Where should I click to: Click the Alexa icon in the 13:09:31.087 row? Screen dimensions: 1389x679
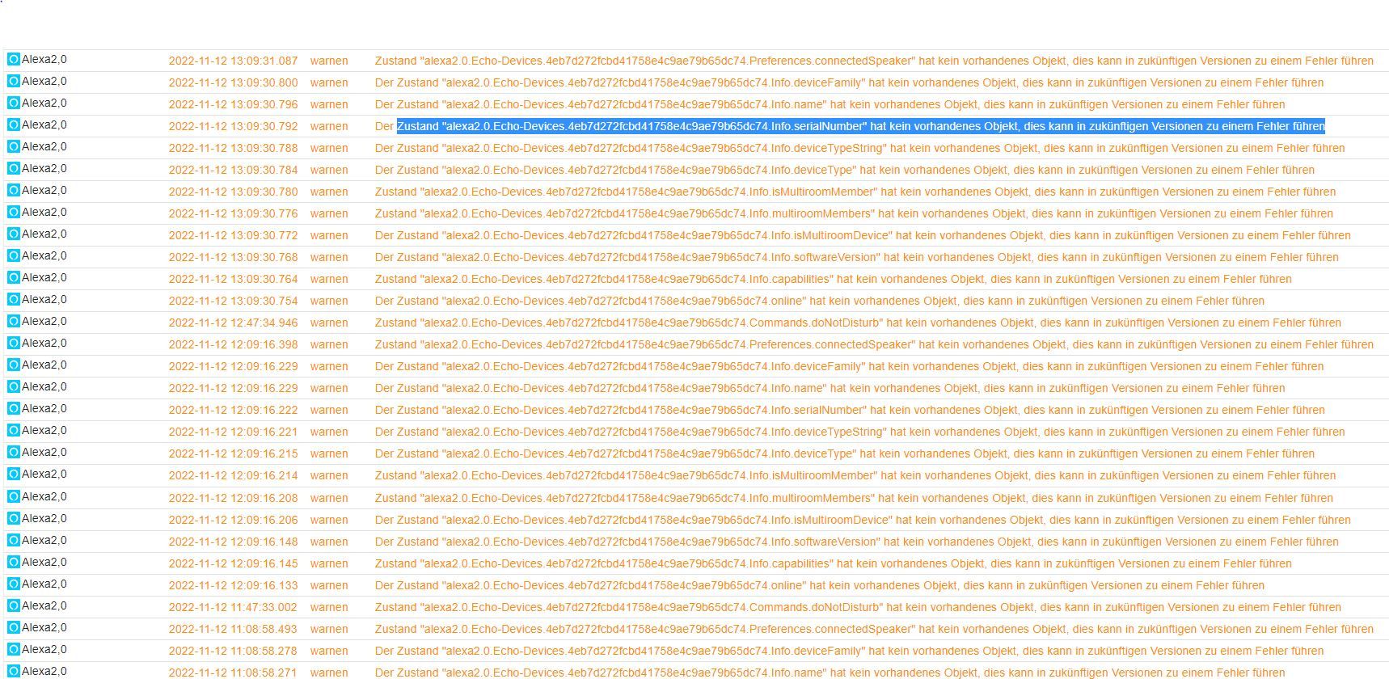[x=14, y=59]
